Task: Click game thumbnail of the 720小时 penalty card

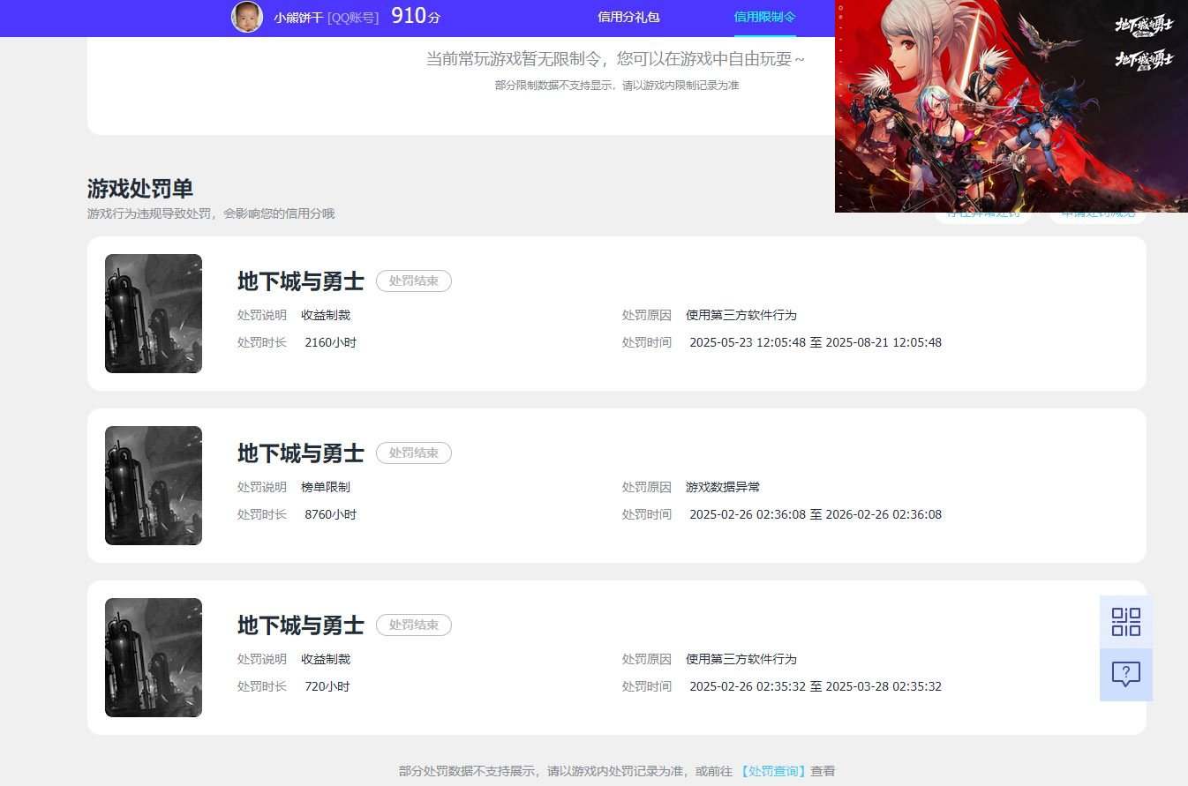Action: pos(154,657)
